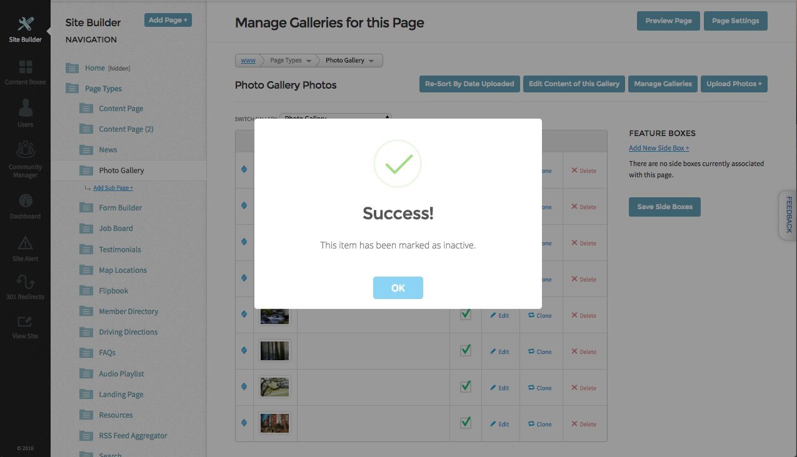This screenshot has width=797, height=457.
Task: Open the 301 Redirects icon
Action: 25,282
